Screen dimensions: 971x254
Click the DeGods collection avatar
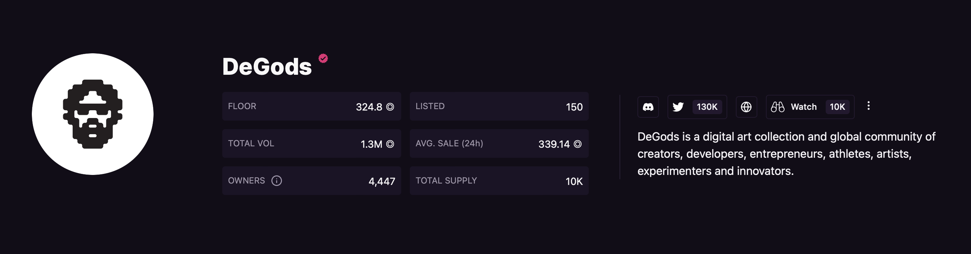[x=93, y=114]
